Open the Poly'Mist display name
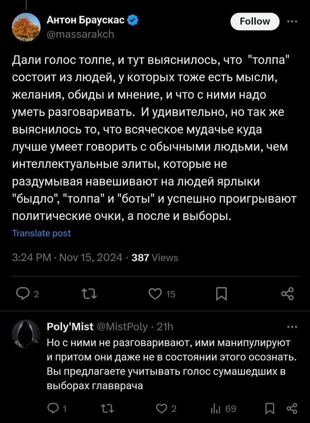The height and width of the screenshot is (423, 310). point(70,327)
